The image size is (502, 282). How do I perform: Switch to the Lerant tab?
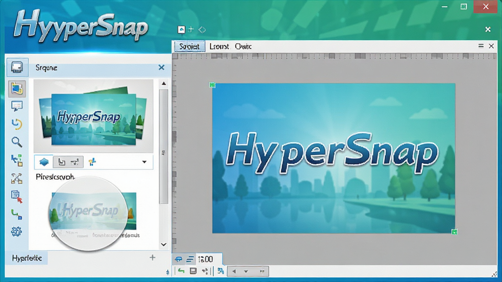click(219, 47)
